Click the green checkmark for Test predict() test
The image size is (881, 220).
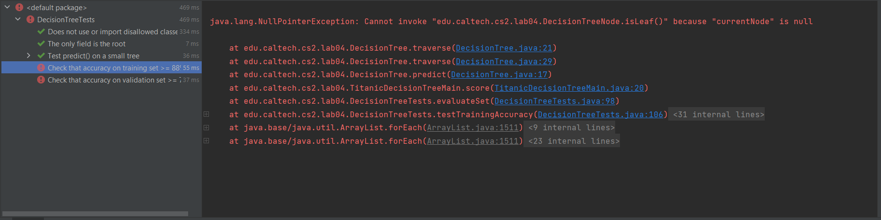tap(41, 56)
